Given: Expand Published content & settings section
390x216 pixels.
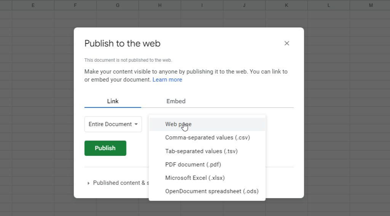Looking at the screenshot, I should click(116, 183).
